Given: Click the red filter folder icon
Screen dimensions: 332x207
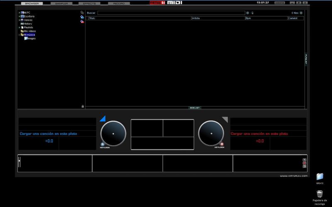Looking at the screenshot, I should pos(82,22).
